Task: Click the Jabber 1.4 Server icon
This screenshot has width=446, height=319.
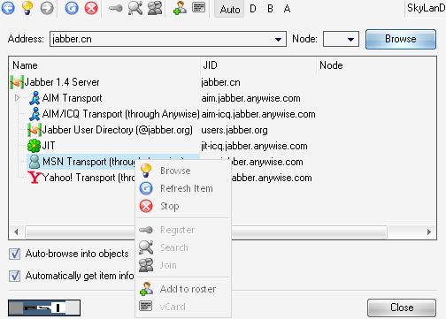Action: click(x=17, y=82)
